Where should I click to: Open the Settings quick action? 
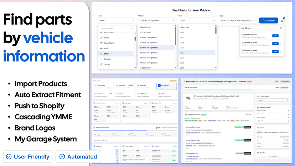[166, 95]
